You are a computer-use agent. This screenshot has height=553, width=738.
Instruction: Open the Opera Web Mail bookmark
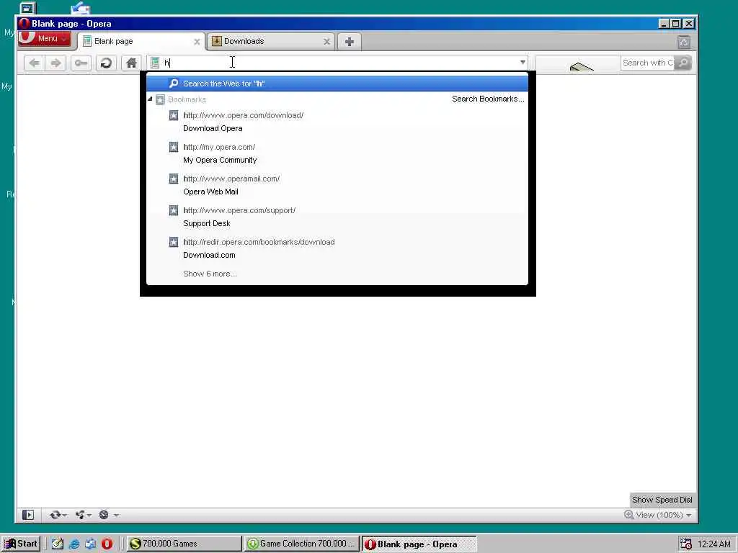click(337, 185)
